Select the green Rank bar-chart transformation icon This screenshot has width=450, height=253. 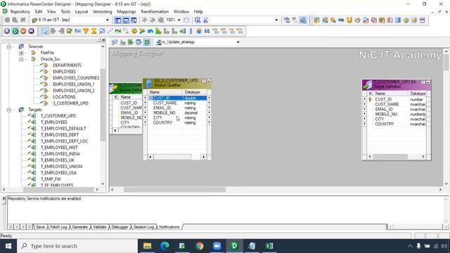tap(158, 31)
